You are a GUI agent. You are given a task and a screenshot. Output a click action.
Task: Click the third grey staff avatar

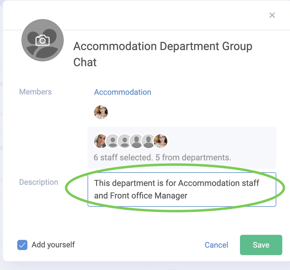click(x=125, y=141)
